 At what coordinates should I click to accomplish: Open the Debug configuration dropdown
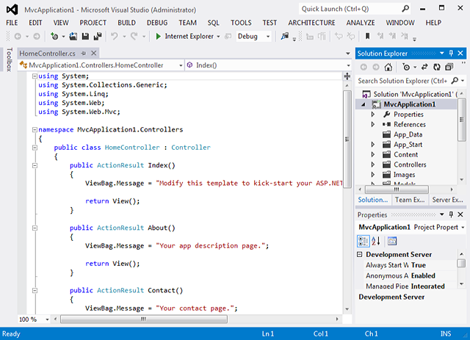click(x=267, y=36)
